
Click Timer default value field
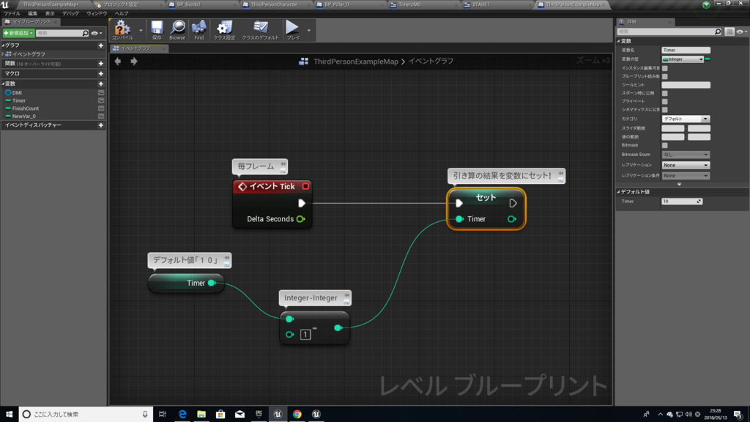point(681,201)
